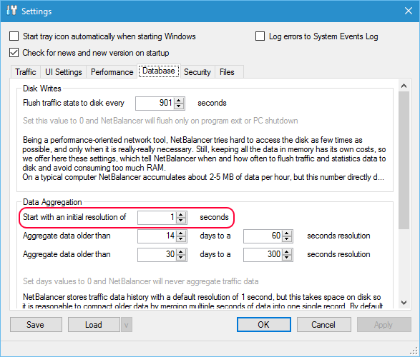
Task: Open the Load button dropdown arrow
Action: pyautogui.click(x=127, y=325)
